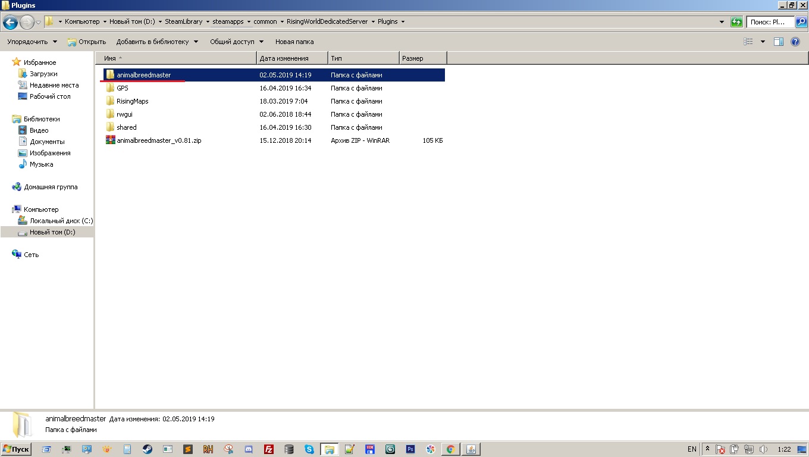
Task: Open the Общий доступ dropdown
Action: [236, 42]
